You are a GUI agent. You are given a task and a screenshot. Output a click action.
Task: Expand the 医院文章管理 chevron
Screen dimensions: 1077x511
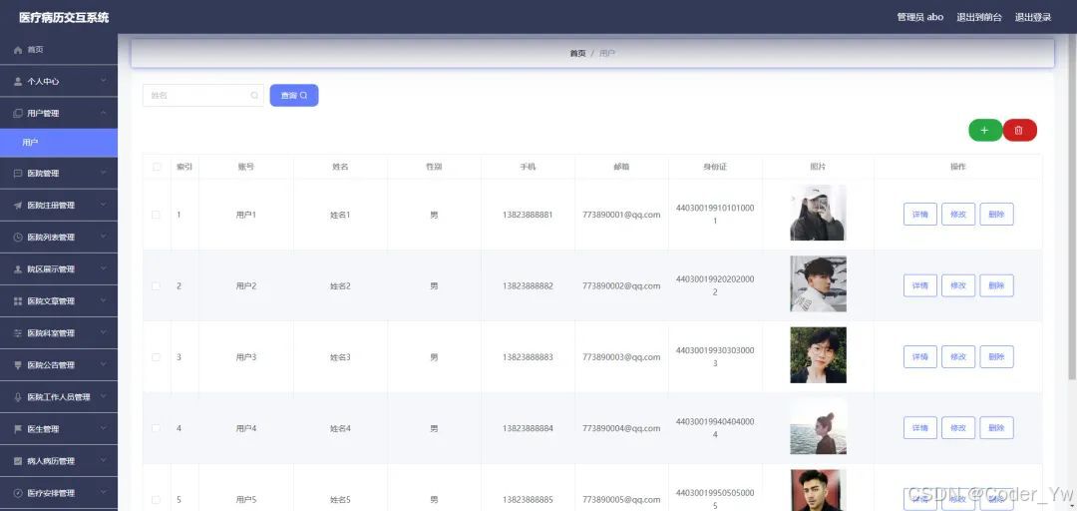click(x=103, y=300)
